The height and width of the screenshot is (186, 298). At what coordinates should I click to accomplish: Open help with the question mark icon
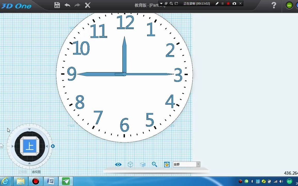(274, 5)
